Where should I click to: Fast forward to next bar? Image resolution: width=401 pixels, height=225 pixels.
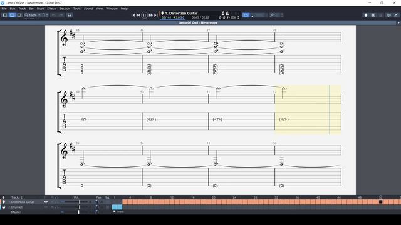(x=150, y=15)
